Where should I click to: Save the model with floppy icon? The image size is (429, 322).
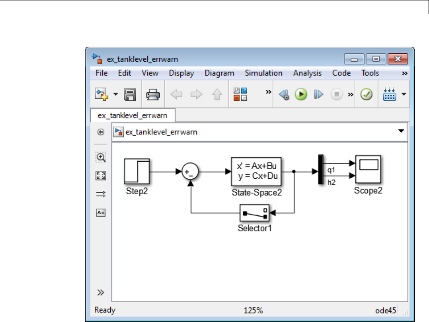[x=130, y=95]
